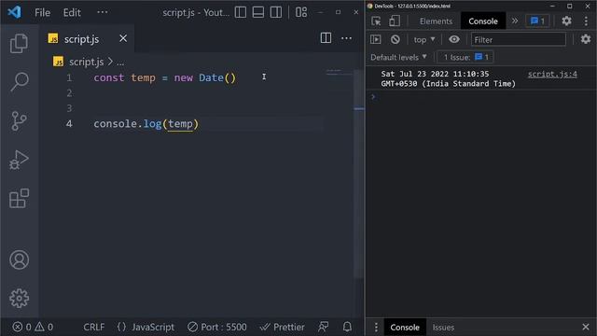Open the Customize Layout icon
Image resolution: width=597 pixels, height=336 pixels.
[x=301, y=12]
